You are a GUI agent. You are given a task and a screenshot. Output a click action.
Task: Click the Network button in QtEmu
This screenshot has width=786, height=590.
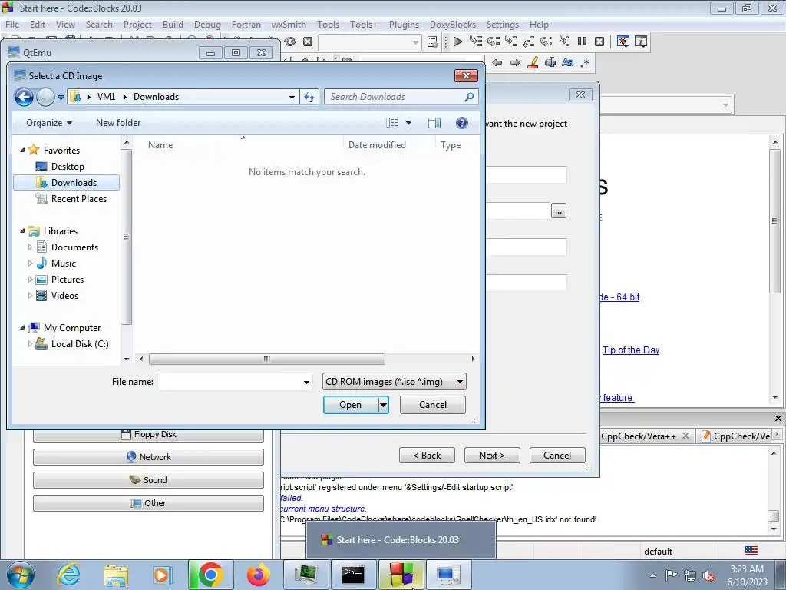click(x=148, y=457)
